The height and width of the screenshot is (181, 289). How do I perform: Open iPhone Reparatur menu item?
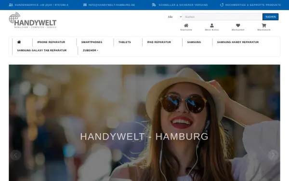point(51,42)
